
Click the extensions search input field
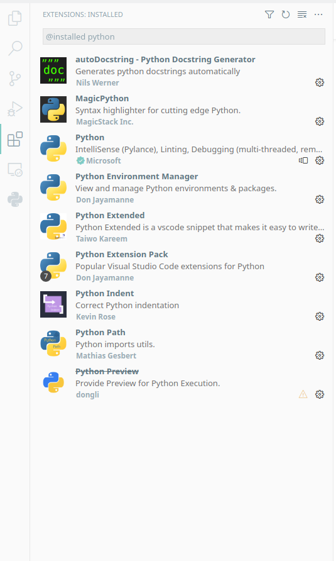[x=184, y=37]
